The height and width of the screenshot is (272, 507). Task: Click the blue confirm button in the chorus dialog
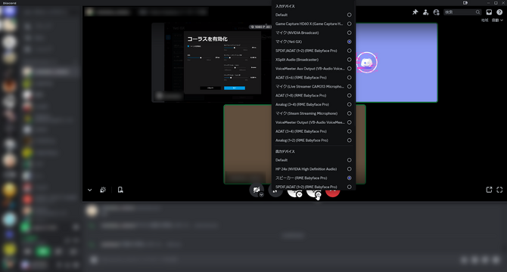(x=235, y=88)
